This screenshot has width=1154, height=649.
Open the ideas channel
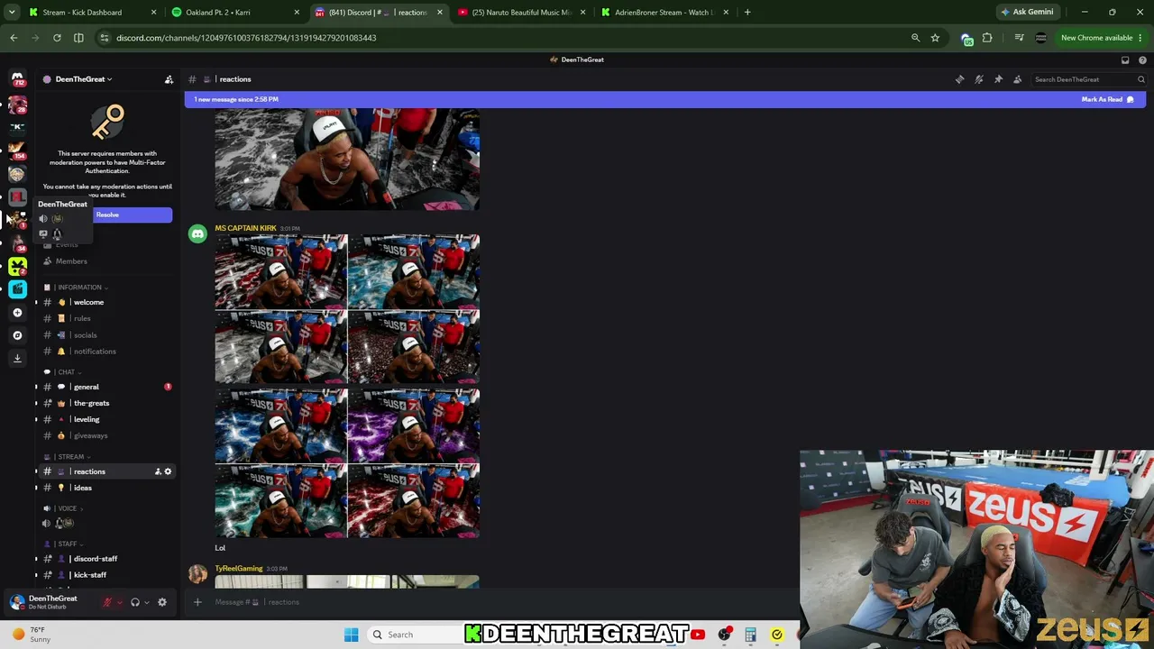106,488
